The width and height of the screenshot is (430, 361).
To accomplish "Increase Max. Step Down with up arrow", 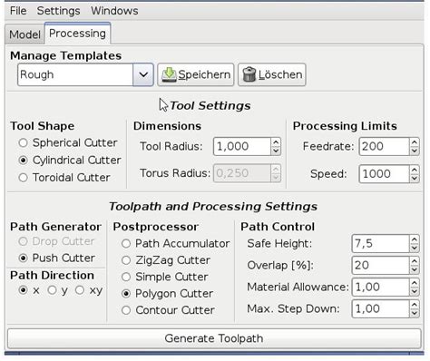I will (415, 305).
